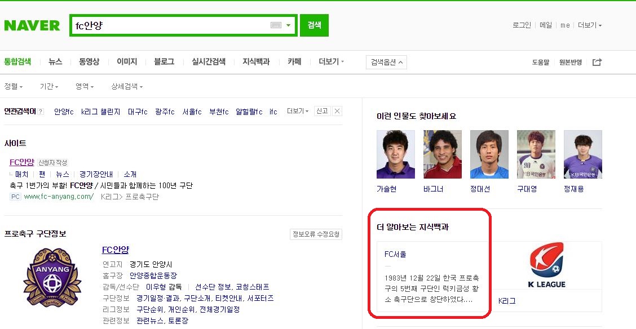Viewport: 636px width, 329px height.
Task: Open the www.fc-anyang.com URL link
Action: (59, 197)
